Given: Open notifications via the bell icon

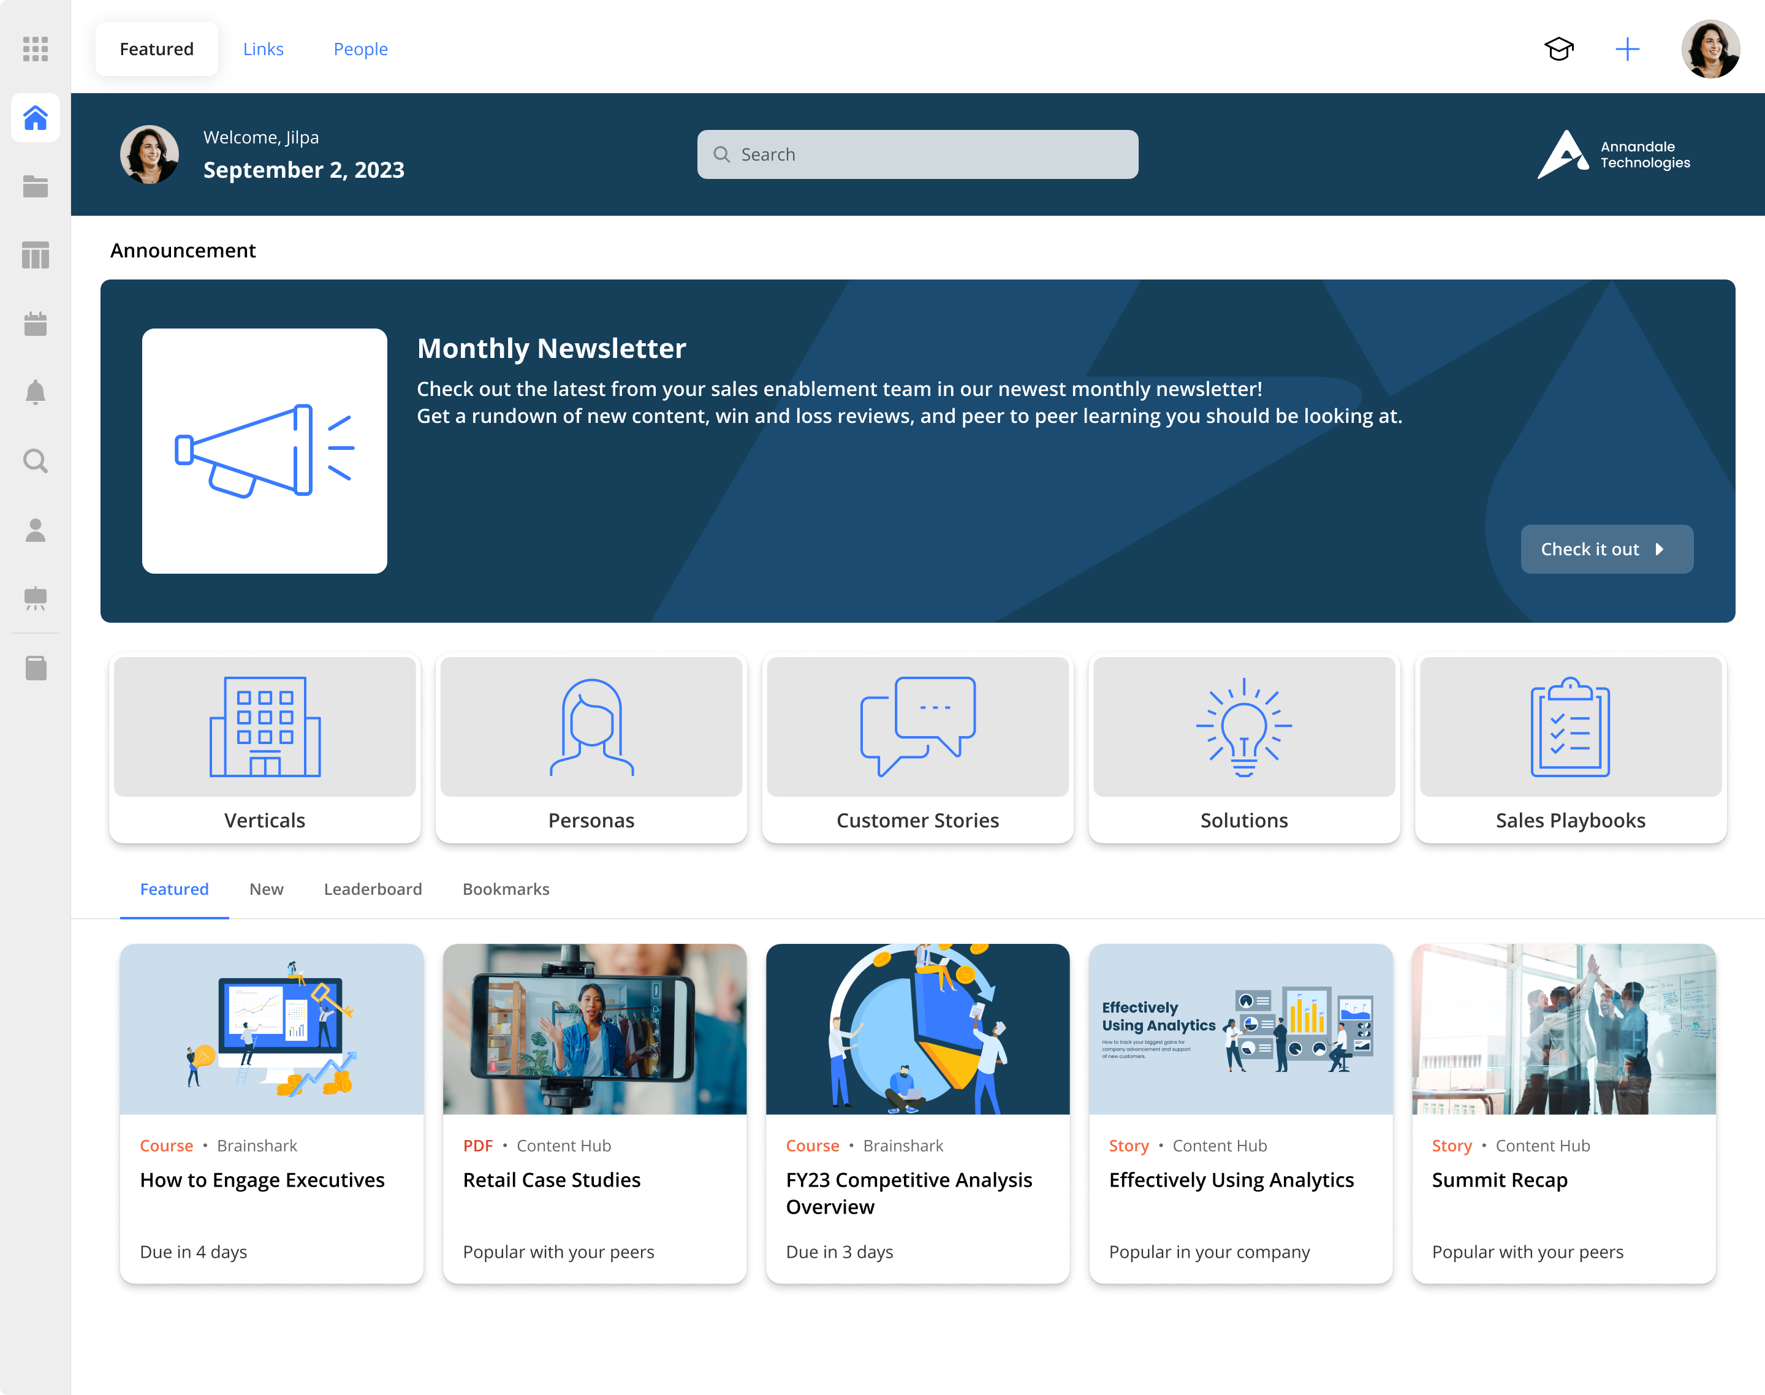Looking at the screenshot, I should pos(35,393).
